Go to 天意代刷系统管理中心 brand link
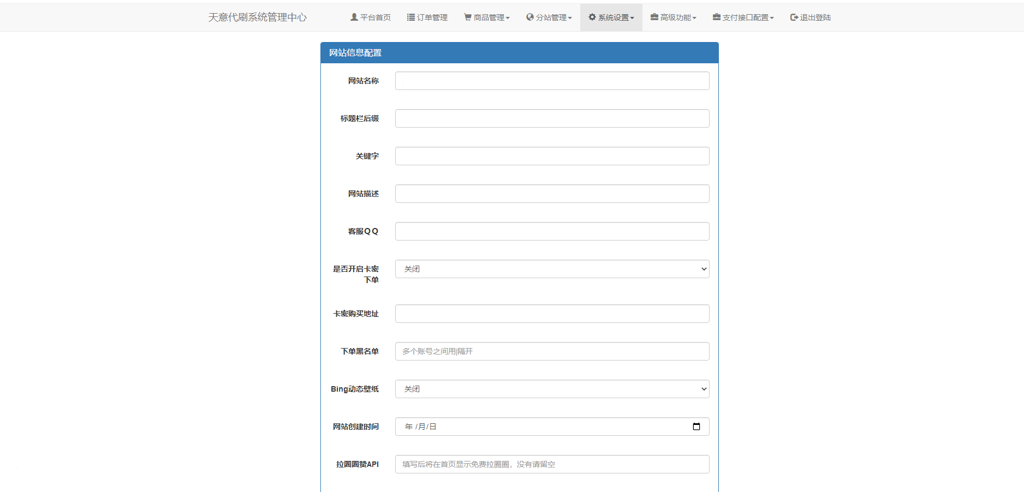1024x492 pixels. [257, 17]
